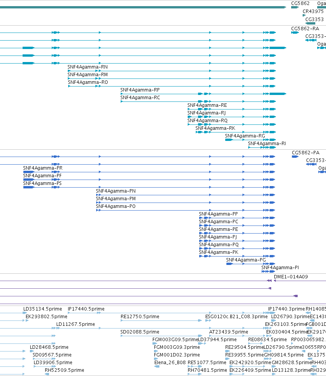The image size is (326, 376).
Task: Open protein SNF4Agamma-PS
Action: (42, 183)
